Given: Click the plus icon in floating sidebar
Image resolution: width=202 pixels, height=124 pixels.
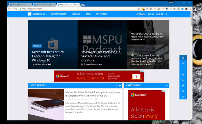Looking at the screenshot, I should click(x=183, y=69).
